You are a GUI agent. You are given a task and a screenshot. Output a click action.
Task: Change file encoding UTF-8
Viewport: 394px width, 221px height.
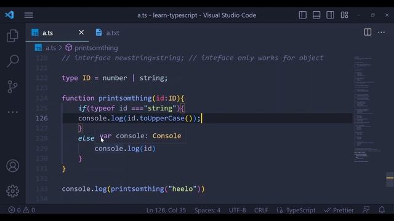(x=237, y=210)
